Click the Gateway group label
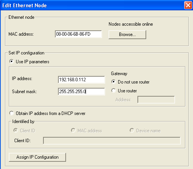The width and height of the screenshot is (193, 169). (119, 74)
